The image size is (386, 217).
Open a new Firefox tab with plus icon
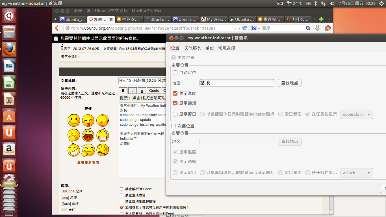tap(321, 19)
